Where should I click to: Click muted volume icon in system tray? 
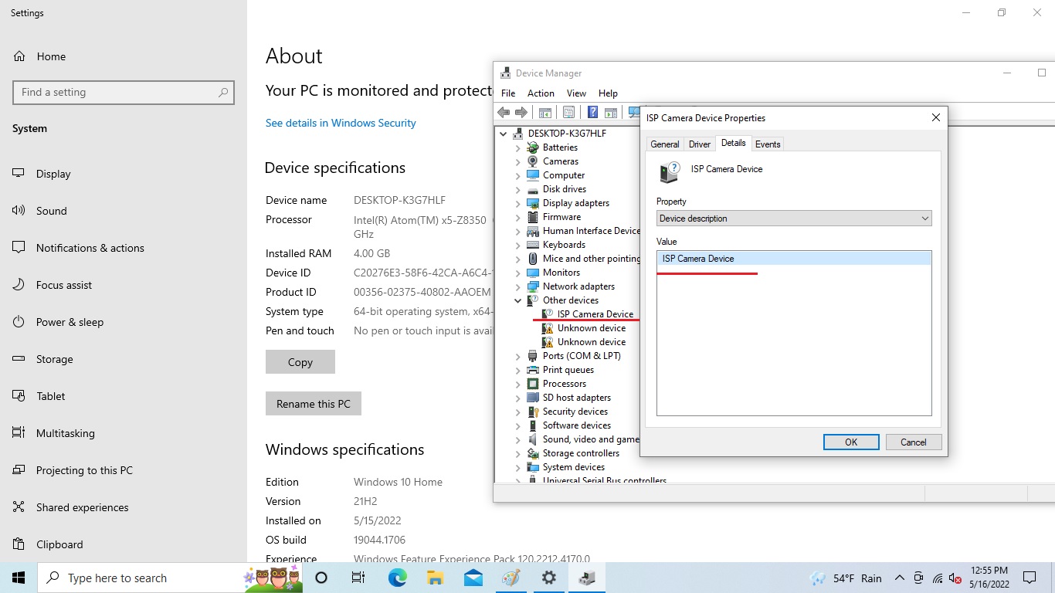tap(955, 578)
